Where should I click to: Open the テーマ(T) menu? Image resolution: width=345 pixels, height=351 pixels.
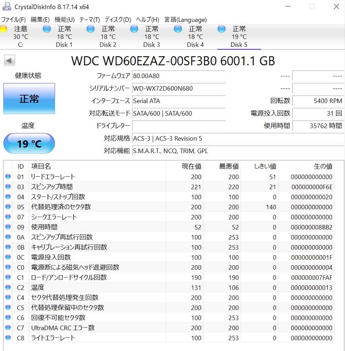90,20
